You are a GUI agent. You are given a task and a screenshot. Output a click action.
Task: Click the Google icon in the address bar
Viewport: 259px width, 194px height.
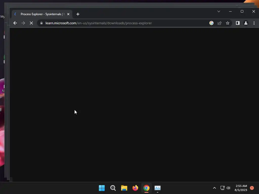211,23
